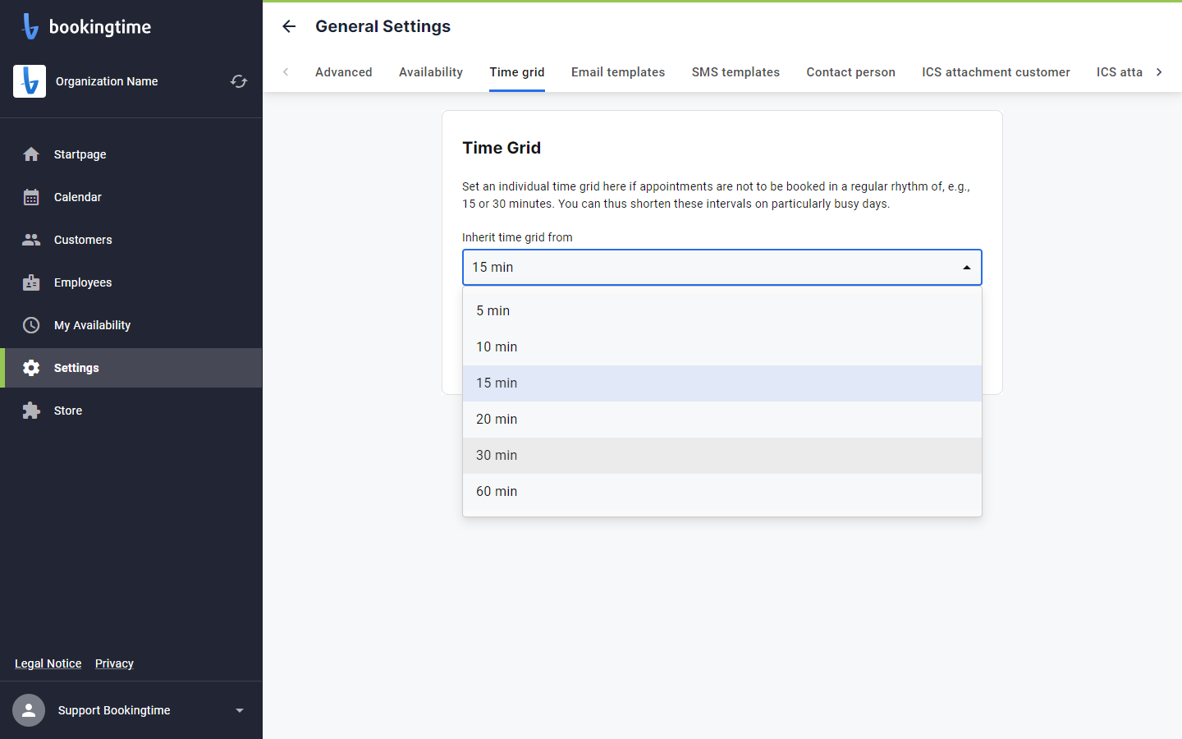Screen dimensions: 1182x739
Task: Click the Time Grid heading text
Action: (502, 148)
